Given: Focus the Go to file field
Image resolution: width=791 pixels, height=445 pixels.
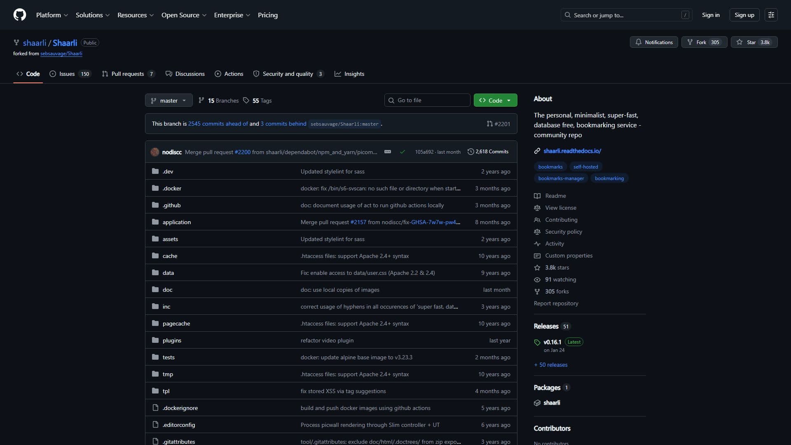Looking at the screenshot, I should (x=427, y=100).
